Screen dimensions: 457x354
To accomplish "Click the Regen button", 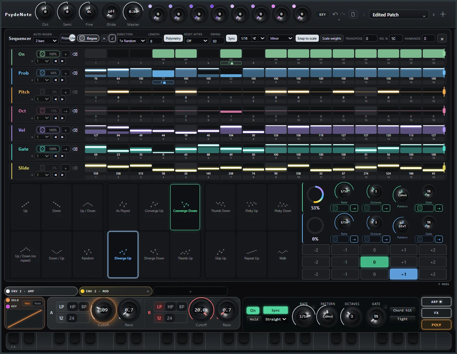I will click(x=89, y=38).
